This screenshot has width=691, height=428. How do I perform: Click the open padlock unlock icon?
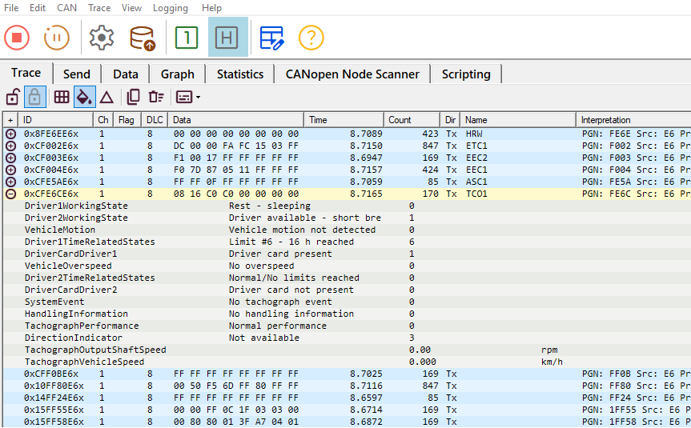click(x=13, y=97)
